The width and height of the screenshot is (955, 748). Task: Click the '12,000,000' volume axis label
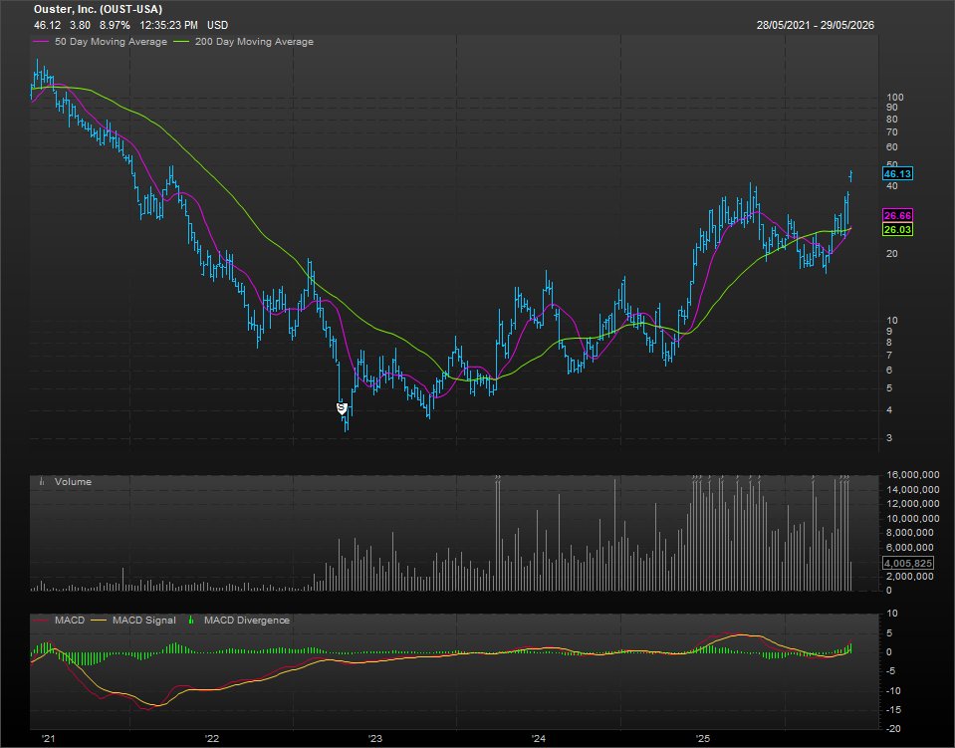pyautogui.click(x=913, y=504)
